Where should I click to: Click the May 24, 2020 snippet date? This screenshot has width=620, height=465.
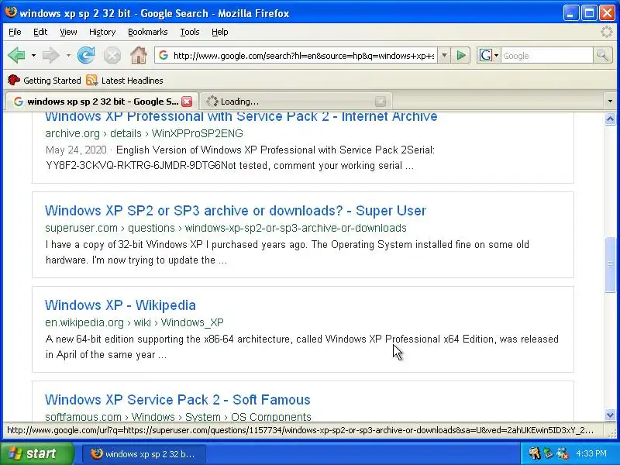click(76, 150)
